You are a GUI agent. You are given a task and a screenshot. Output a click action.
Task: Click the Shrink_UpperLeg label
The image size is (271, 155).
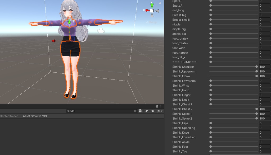184,128
